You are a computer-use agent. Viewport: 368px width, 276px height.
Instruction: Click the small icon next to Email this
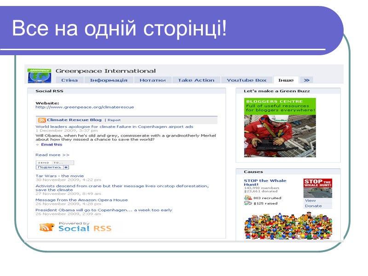point(38,144)
